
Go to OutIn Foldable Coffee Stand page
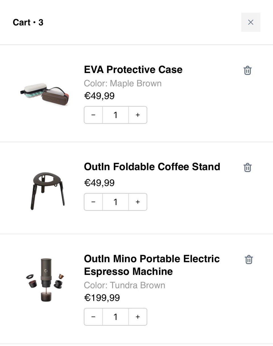(152, 167)
